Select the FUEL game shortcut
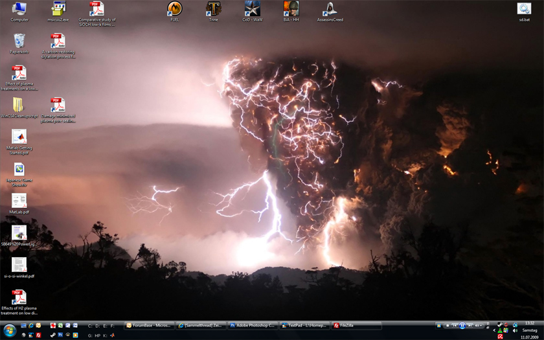The height and width of the screenshot is (340, 544). pyautogui.click(x=174, y=11)
